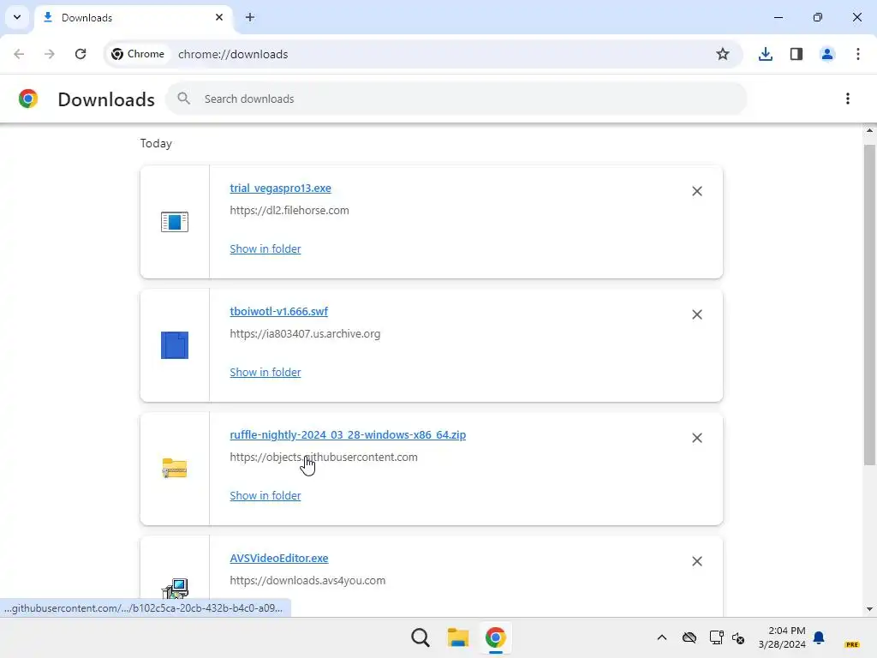Open the toolbar downloads tray icon

point(765,54)
